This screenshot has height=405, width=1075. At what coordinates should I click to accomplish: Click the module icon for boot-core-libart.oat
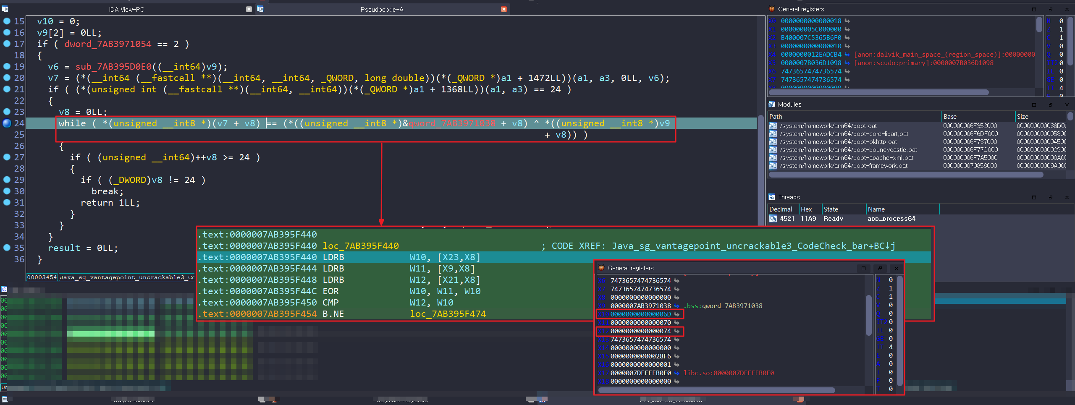coord(773,134)
